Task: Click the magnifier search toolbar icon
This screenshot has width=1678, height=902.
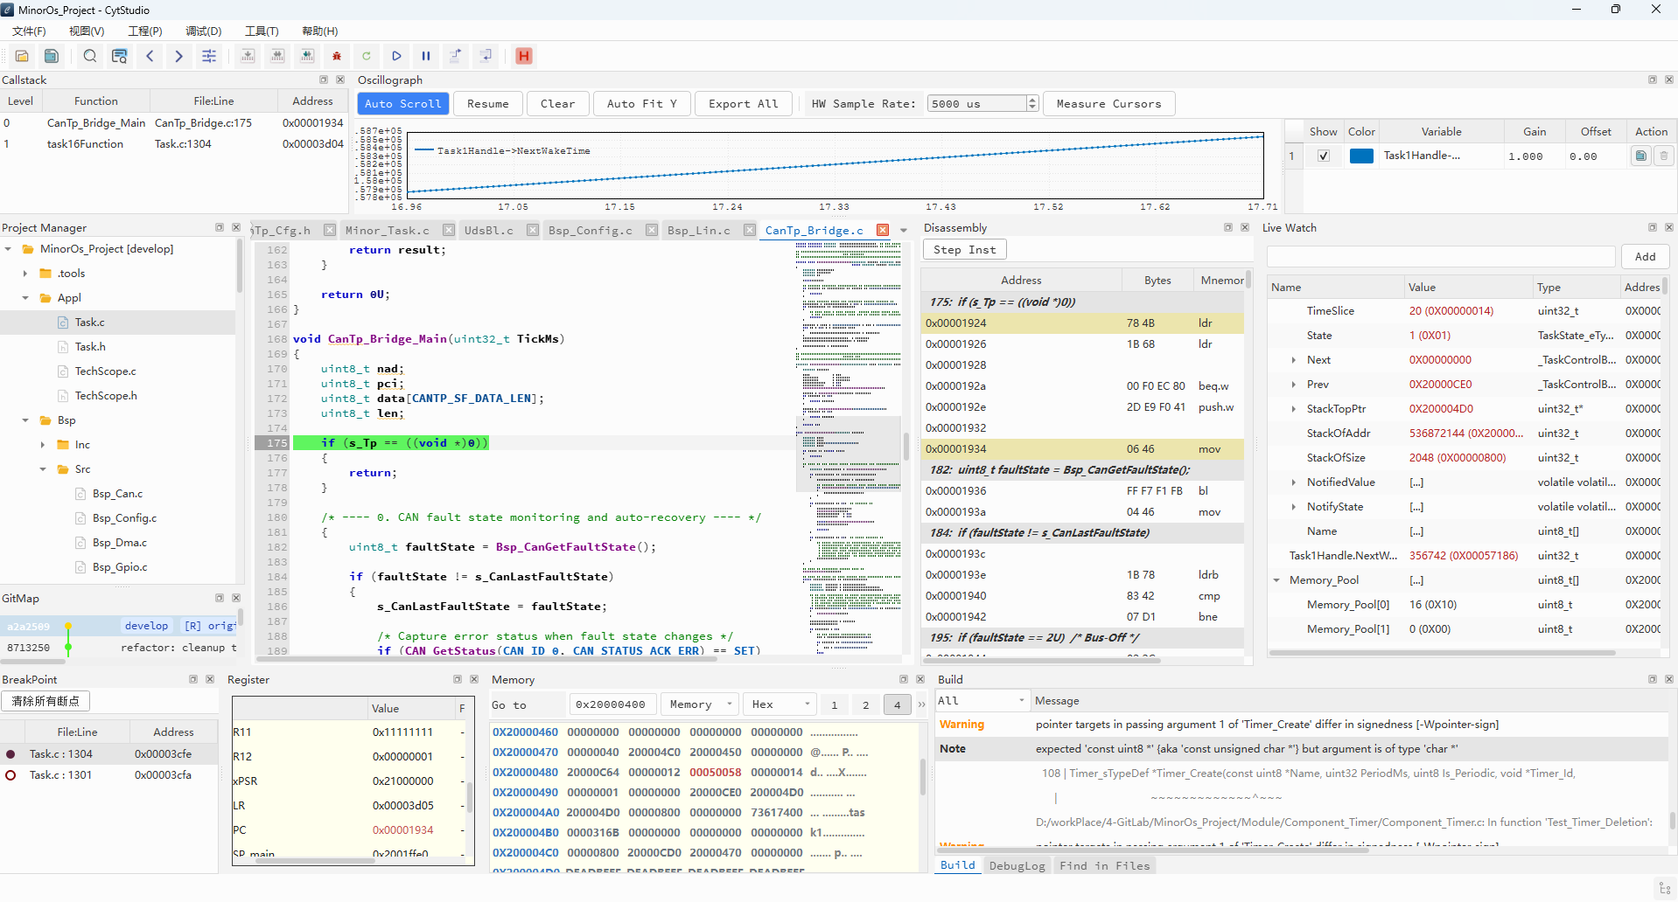Action: [90, 56]
